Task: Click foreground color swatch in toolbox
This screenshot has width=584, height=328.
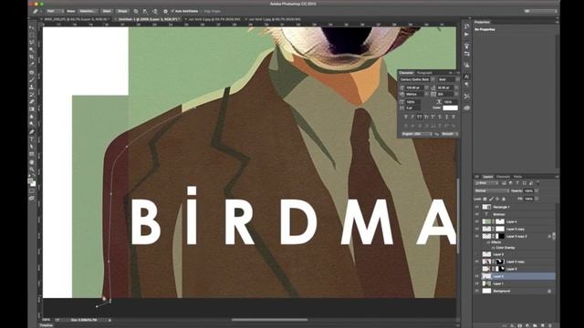Action: click(x=30, y=181)
